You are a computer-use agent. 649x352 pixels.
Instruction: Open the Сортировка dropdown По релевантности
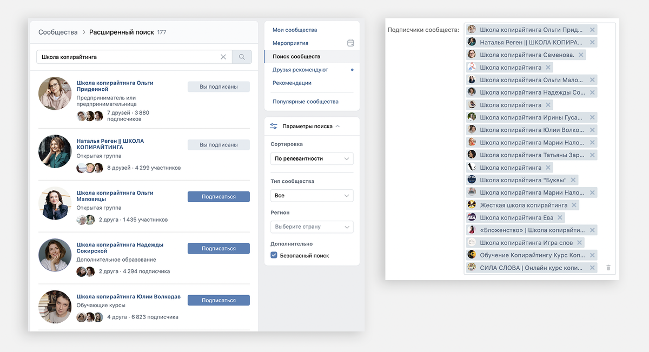tap(312, 158)
